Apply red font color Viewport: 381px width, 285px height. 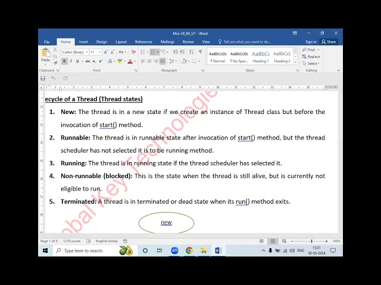(x=130, y=61)
